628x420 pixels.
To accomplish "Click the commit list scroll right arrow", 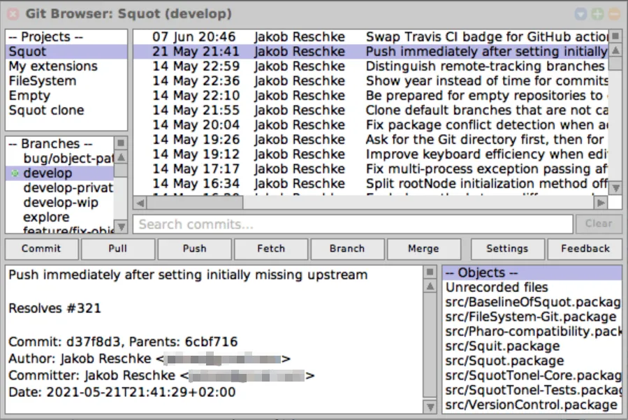I will pos(601,203).
